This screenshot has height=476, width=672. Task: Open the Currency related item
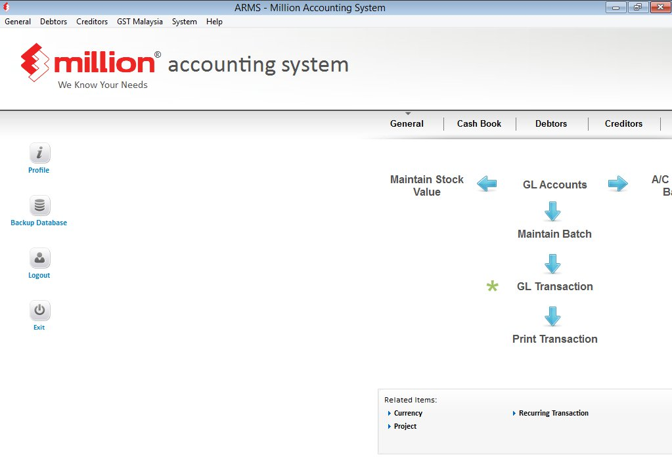(x=408, y=413)
